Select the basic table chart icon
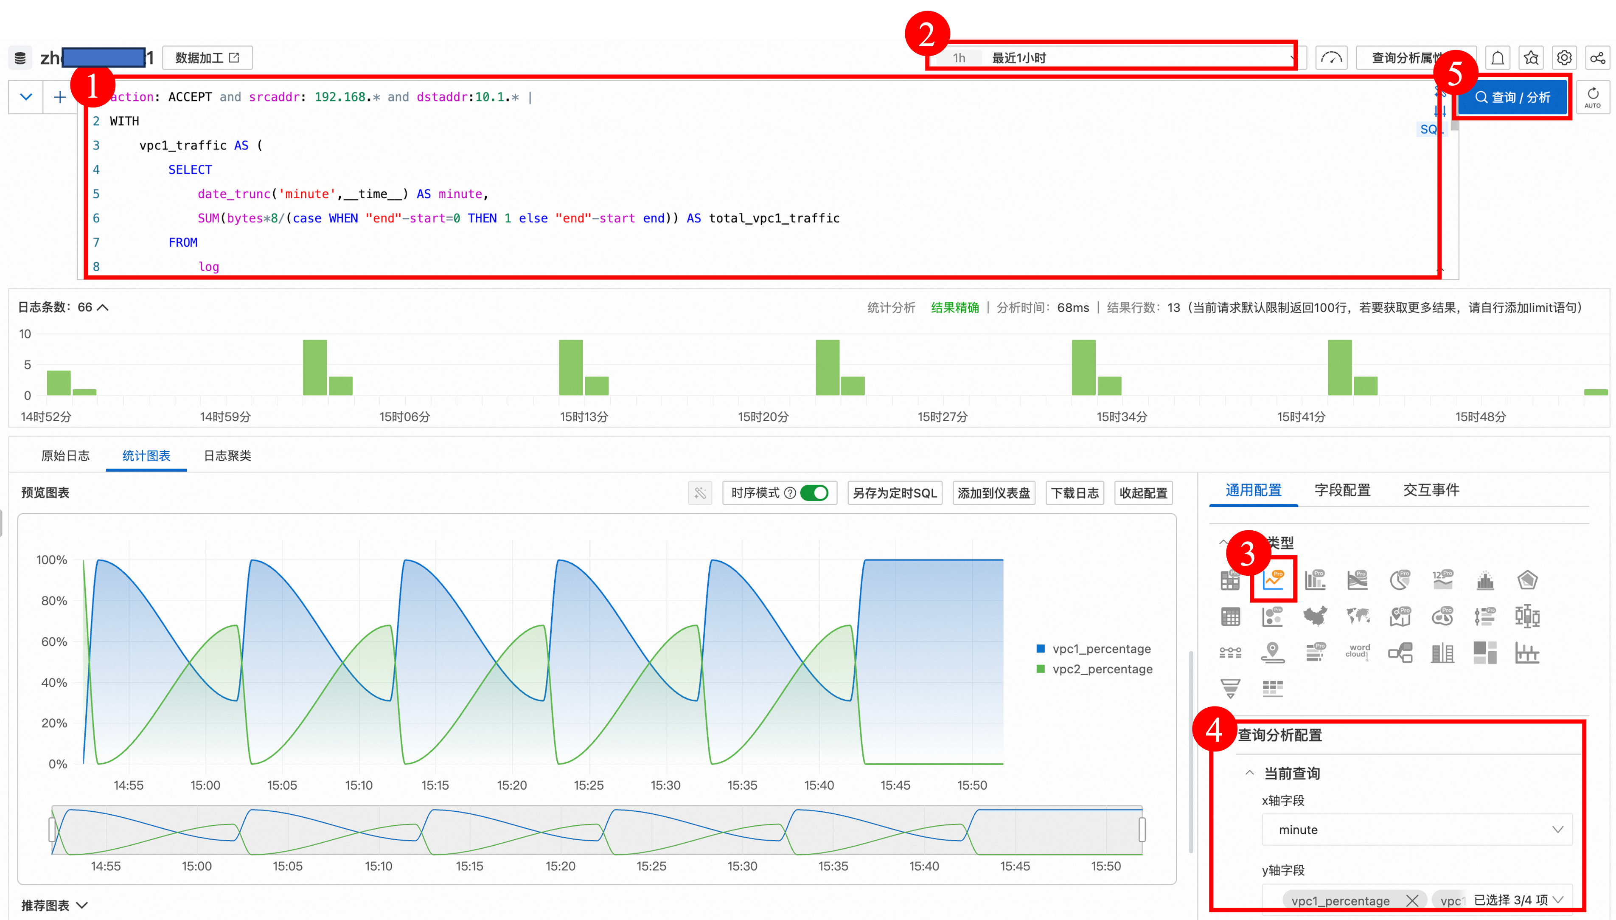The width and height of the screenshot is (1616, 920). (x=1230, y=617)
